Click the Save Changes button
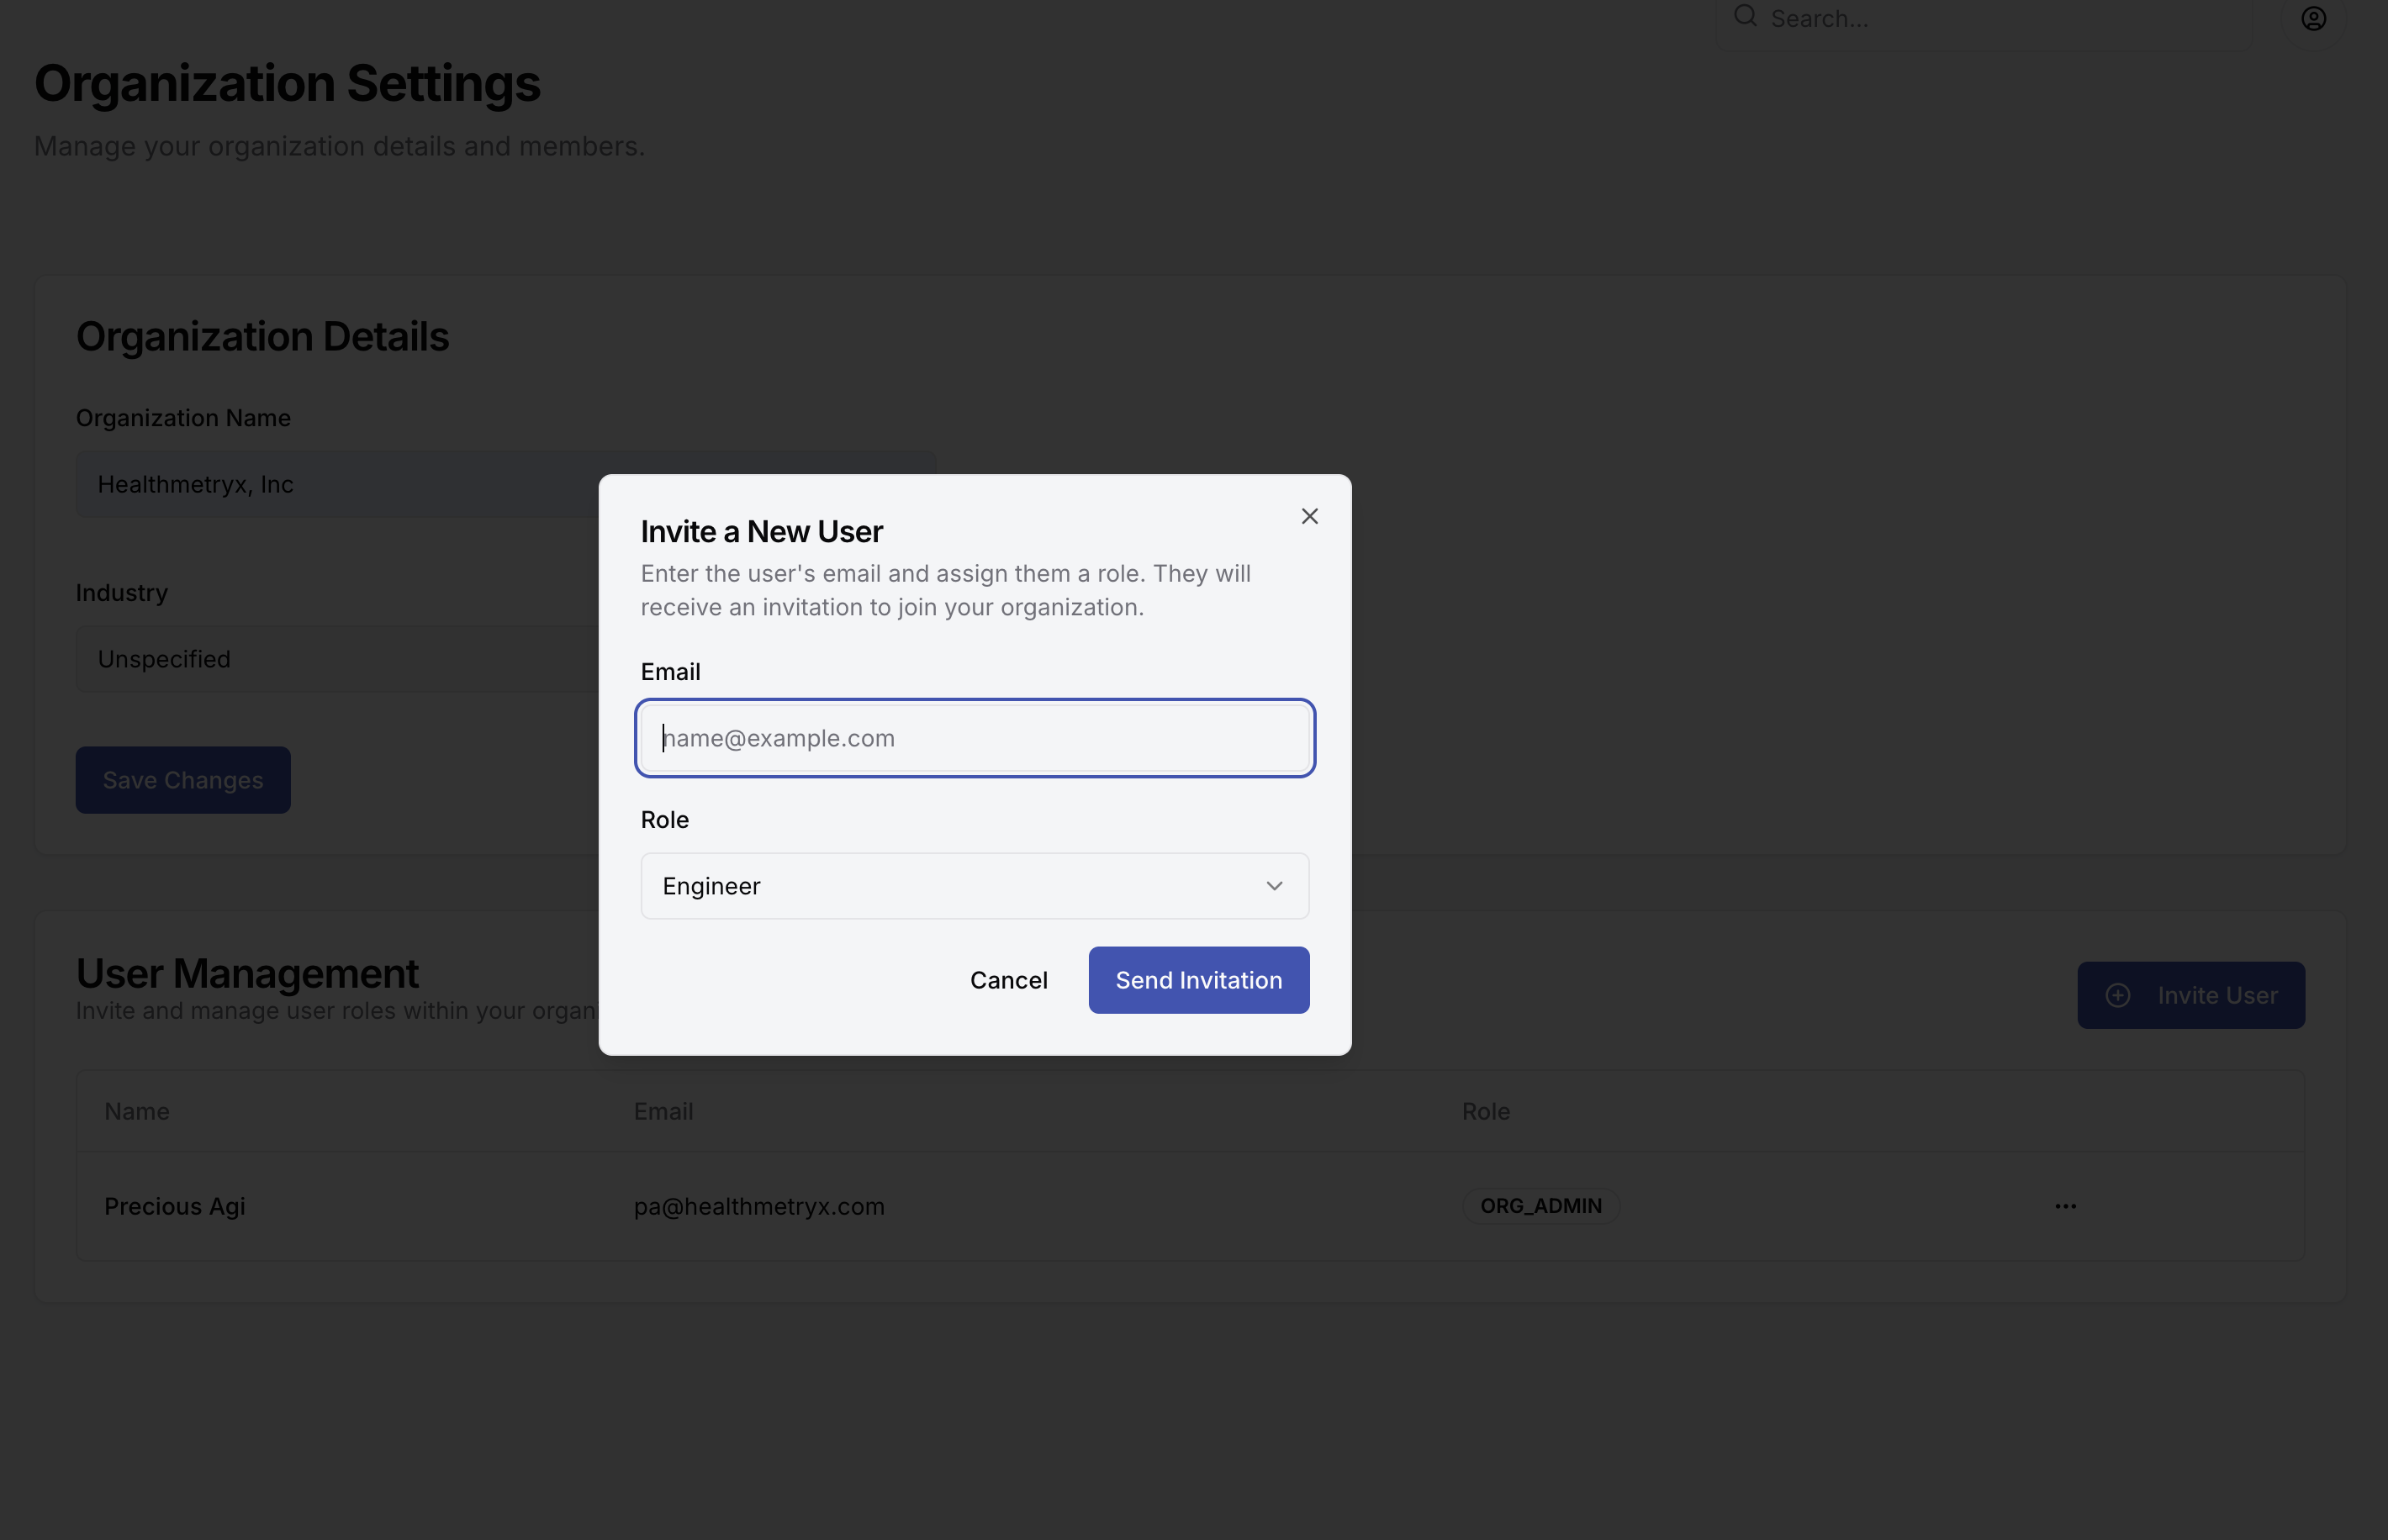The height and width of the screenshot is (1540, 2388). pos(183,780)
